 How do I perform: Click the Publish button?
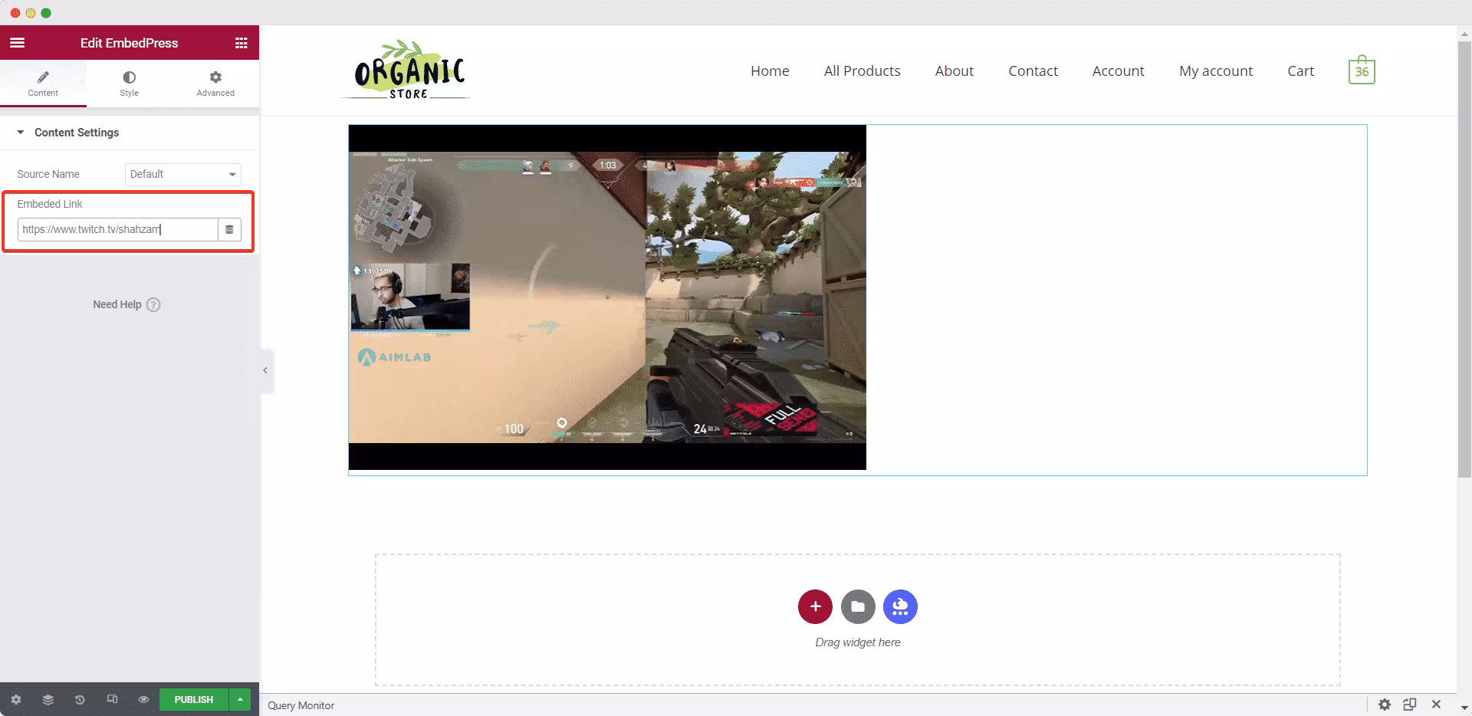194,699
